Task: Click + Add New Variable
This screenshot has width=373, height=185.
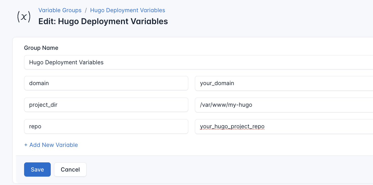Action: tap(51, 145)
